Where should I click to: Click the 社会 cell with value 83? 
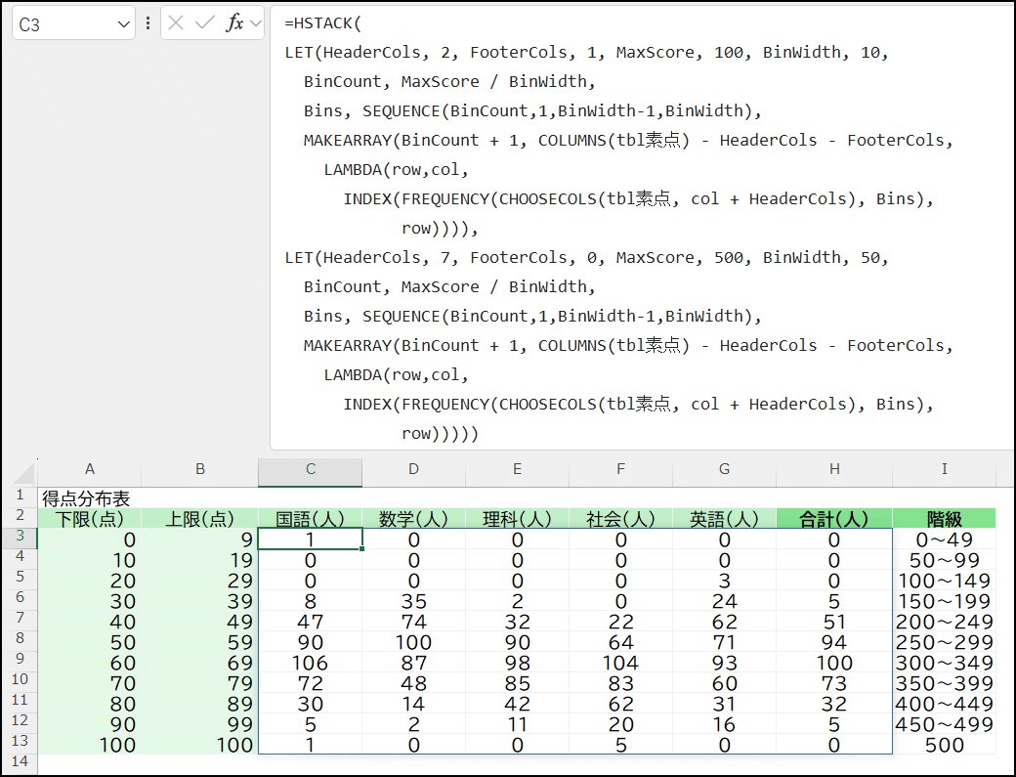(620, 683)
